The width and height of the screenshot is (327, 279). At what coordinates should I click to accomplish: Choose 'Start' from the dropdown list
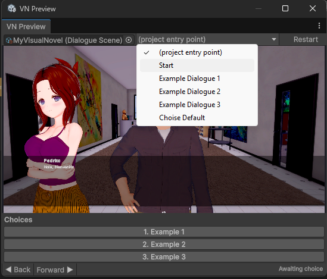click(x=197, y=65)
